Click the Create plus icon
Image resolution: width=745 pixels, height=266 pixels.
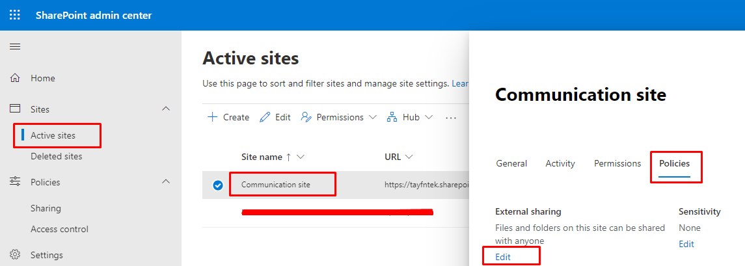tap(212, 117)
